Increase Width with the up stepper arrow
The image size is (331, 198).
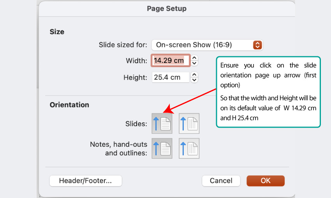[x=194, y=58]
